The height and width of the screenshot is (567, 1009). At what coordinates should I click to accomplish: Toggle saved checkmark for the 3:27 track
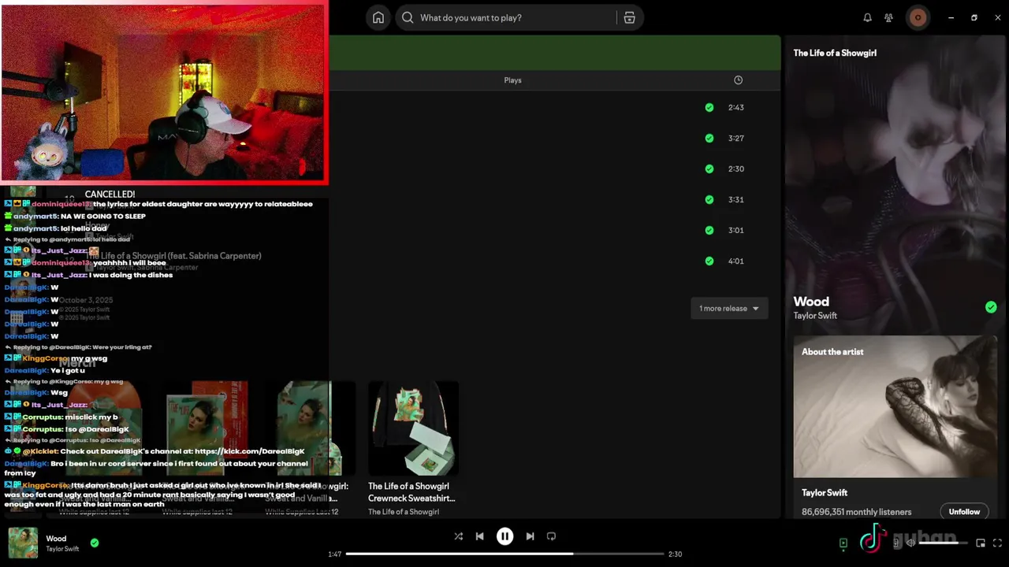tap(709, 138)
